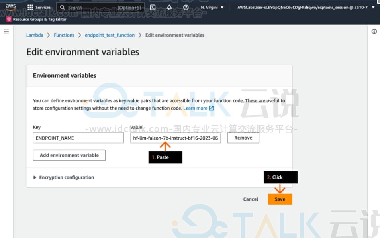Open the help question mark icon
380x238 pixels.
coord(186,7)
